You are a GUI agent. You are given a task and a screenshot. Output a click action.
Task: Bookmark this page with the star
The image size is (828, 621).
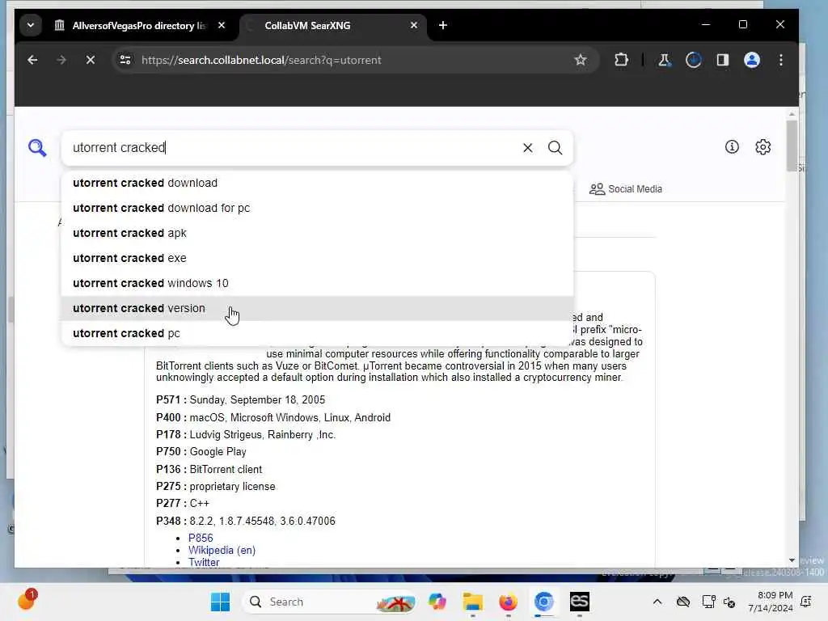(x=581, y=60)
